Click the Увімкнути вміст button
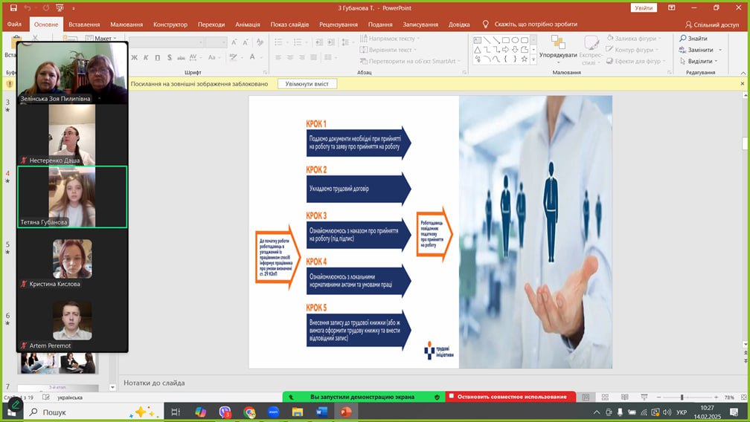The height and width of the screenshot is (422, 750). click(x=307, y=84)
